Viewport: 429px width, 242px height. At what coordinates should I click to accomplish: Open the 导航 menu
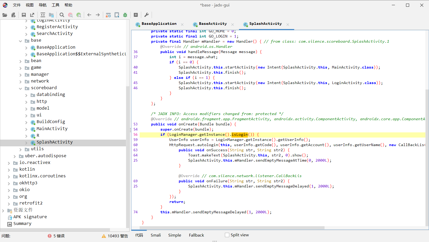coord(43,5)
